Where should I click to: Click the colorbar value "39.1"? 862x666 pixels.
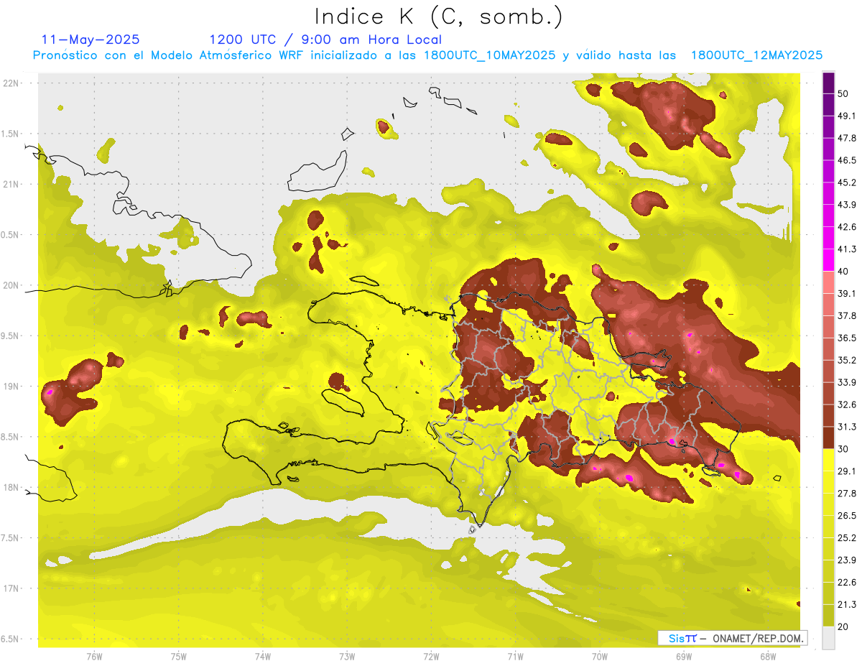(x=847, y=293)
